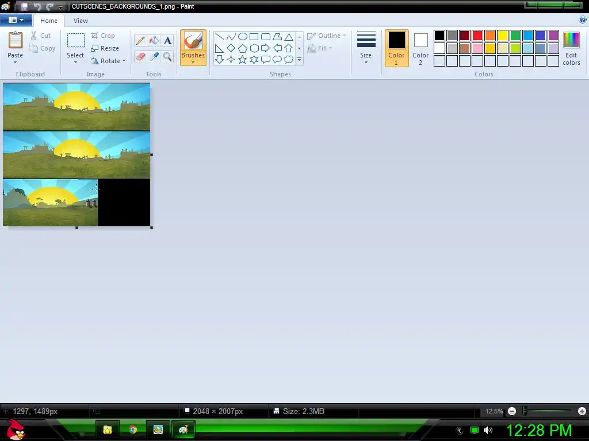The height and width of the screenshot is (441, 589).
Task: Pick the green color swatch
Action: point(515,36)
